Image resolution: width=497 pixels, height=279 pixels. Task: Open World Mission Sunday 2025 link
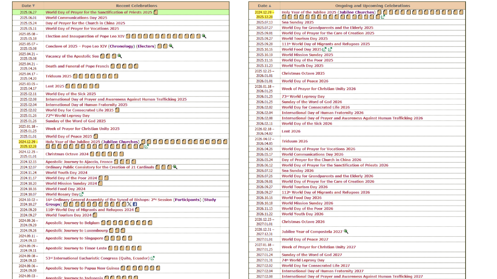(308, 55)
